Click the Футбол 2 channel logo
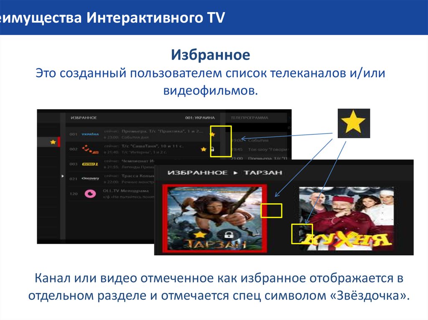 90,164
